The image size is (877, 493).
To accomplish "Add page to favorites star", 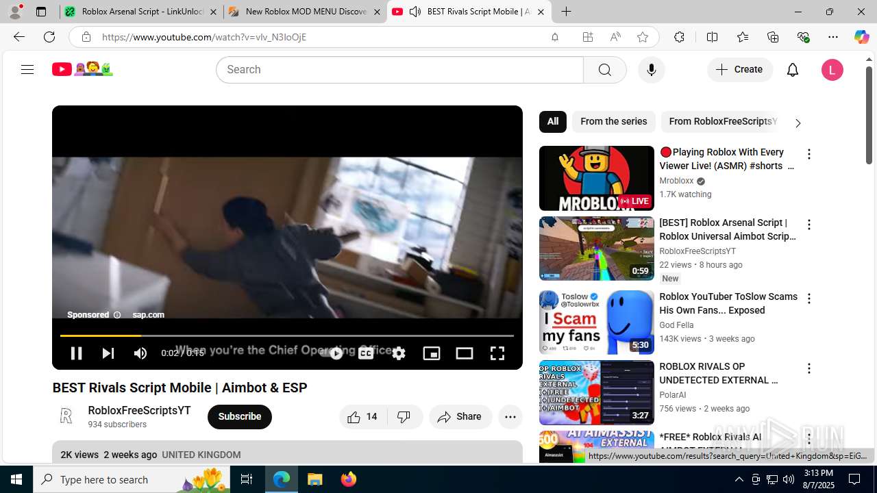I will click(643, 37).
